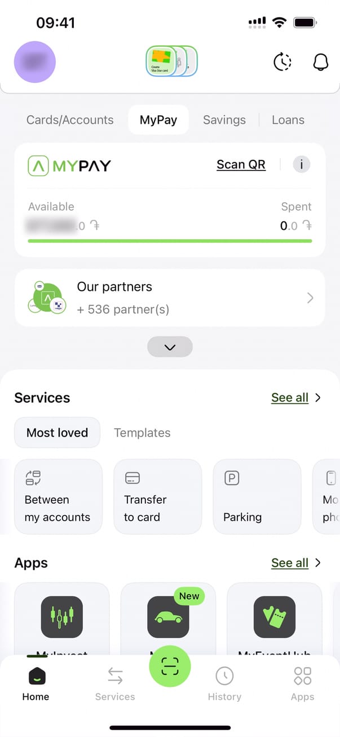Tap the arrow beside Services See all
Image resolution: width=340 pixels, height=737 pixels.
[318, 398]
